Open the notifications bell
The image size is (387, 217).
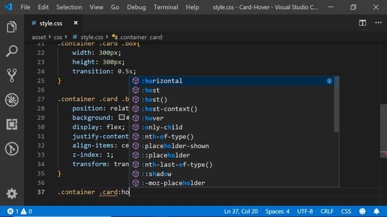376,212
